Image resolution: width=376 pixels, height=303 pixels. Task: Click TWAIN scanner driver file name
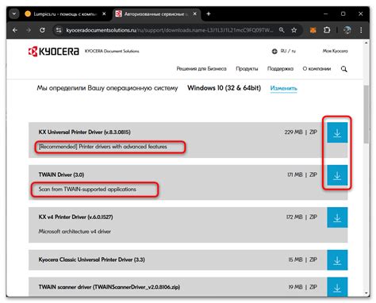tap(109, 287)
